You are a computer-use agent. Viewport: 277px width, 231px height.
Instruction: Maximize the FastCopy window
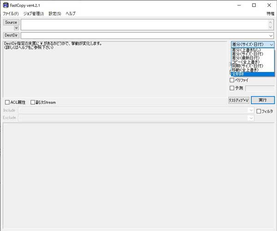coord(254,5)
